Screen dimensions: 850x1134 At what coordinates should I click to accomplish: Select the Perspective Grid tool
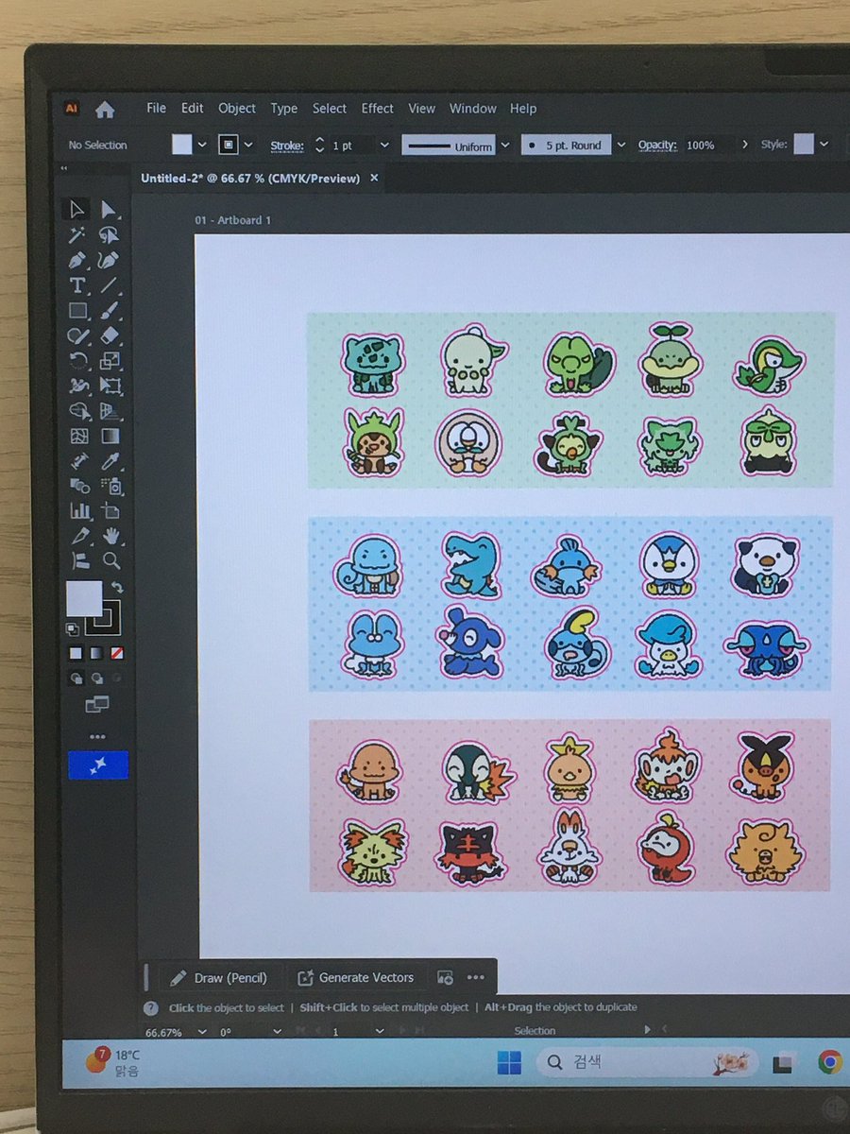click(x=110, y=411)
